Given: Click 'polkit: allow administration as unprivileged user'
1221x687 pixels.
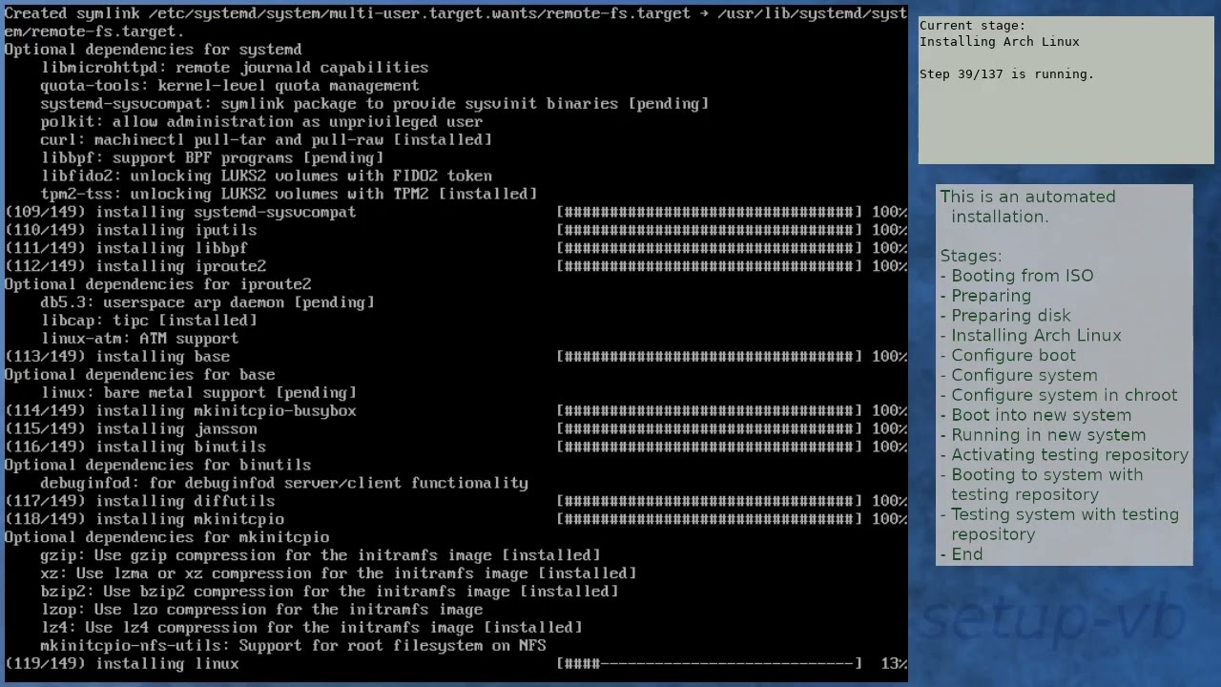Looking at the screenshot, I should click(261, 122).
